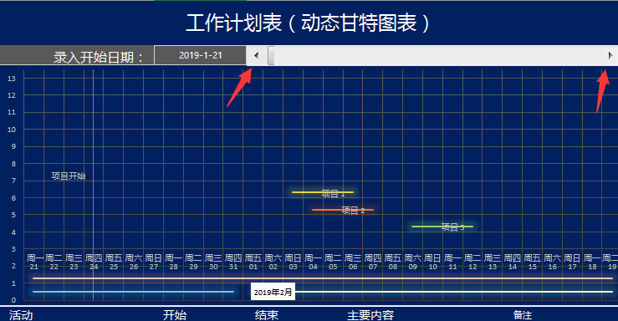Click the 周日 03 date label
This screenshot has width=618, height=321.
[293, 262]
